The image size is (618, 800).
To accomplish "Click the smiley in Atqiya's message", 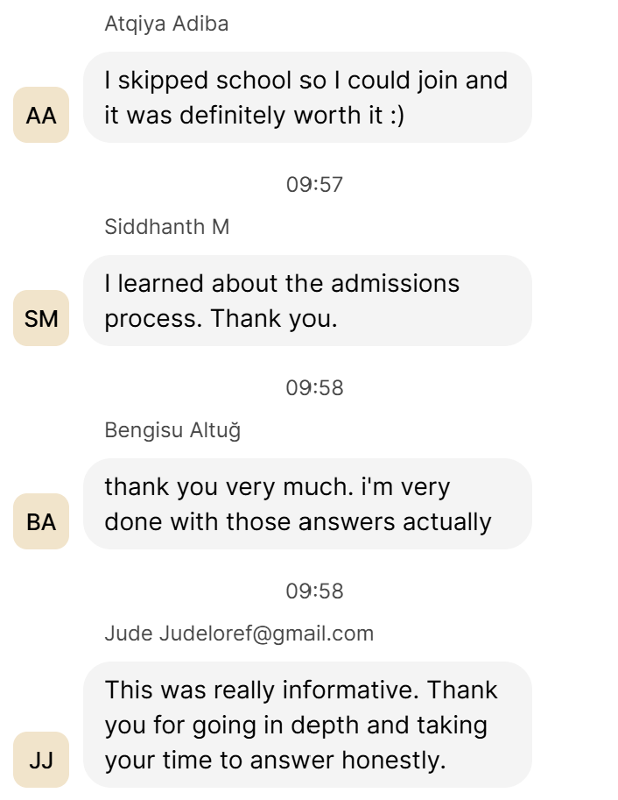I will [397, 116].
